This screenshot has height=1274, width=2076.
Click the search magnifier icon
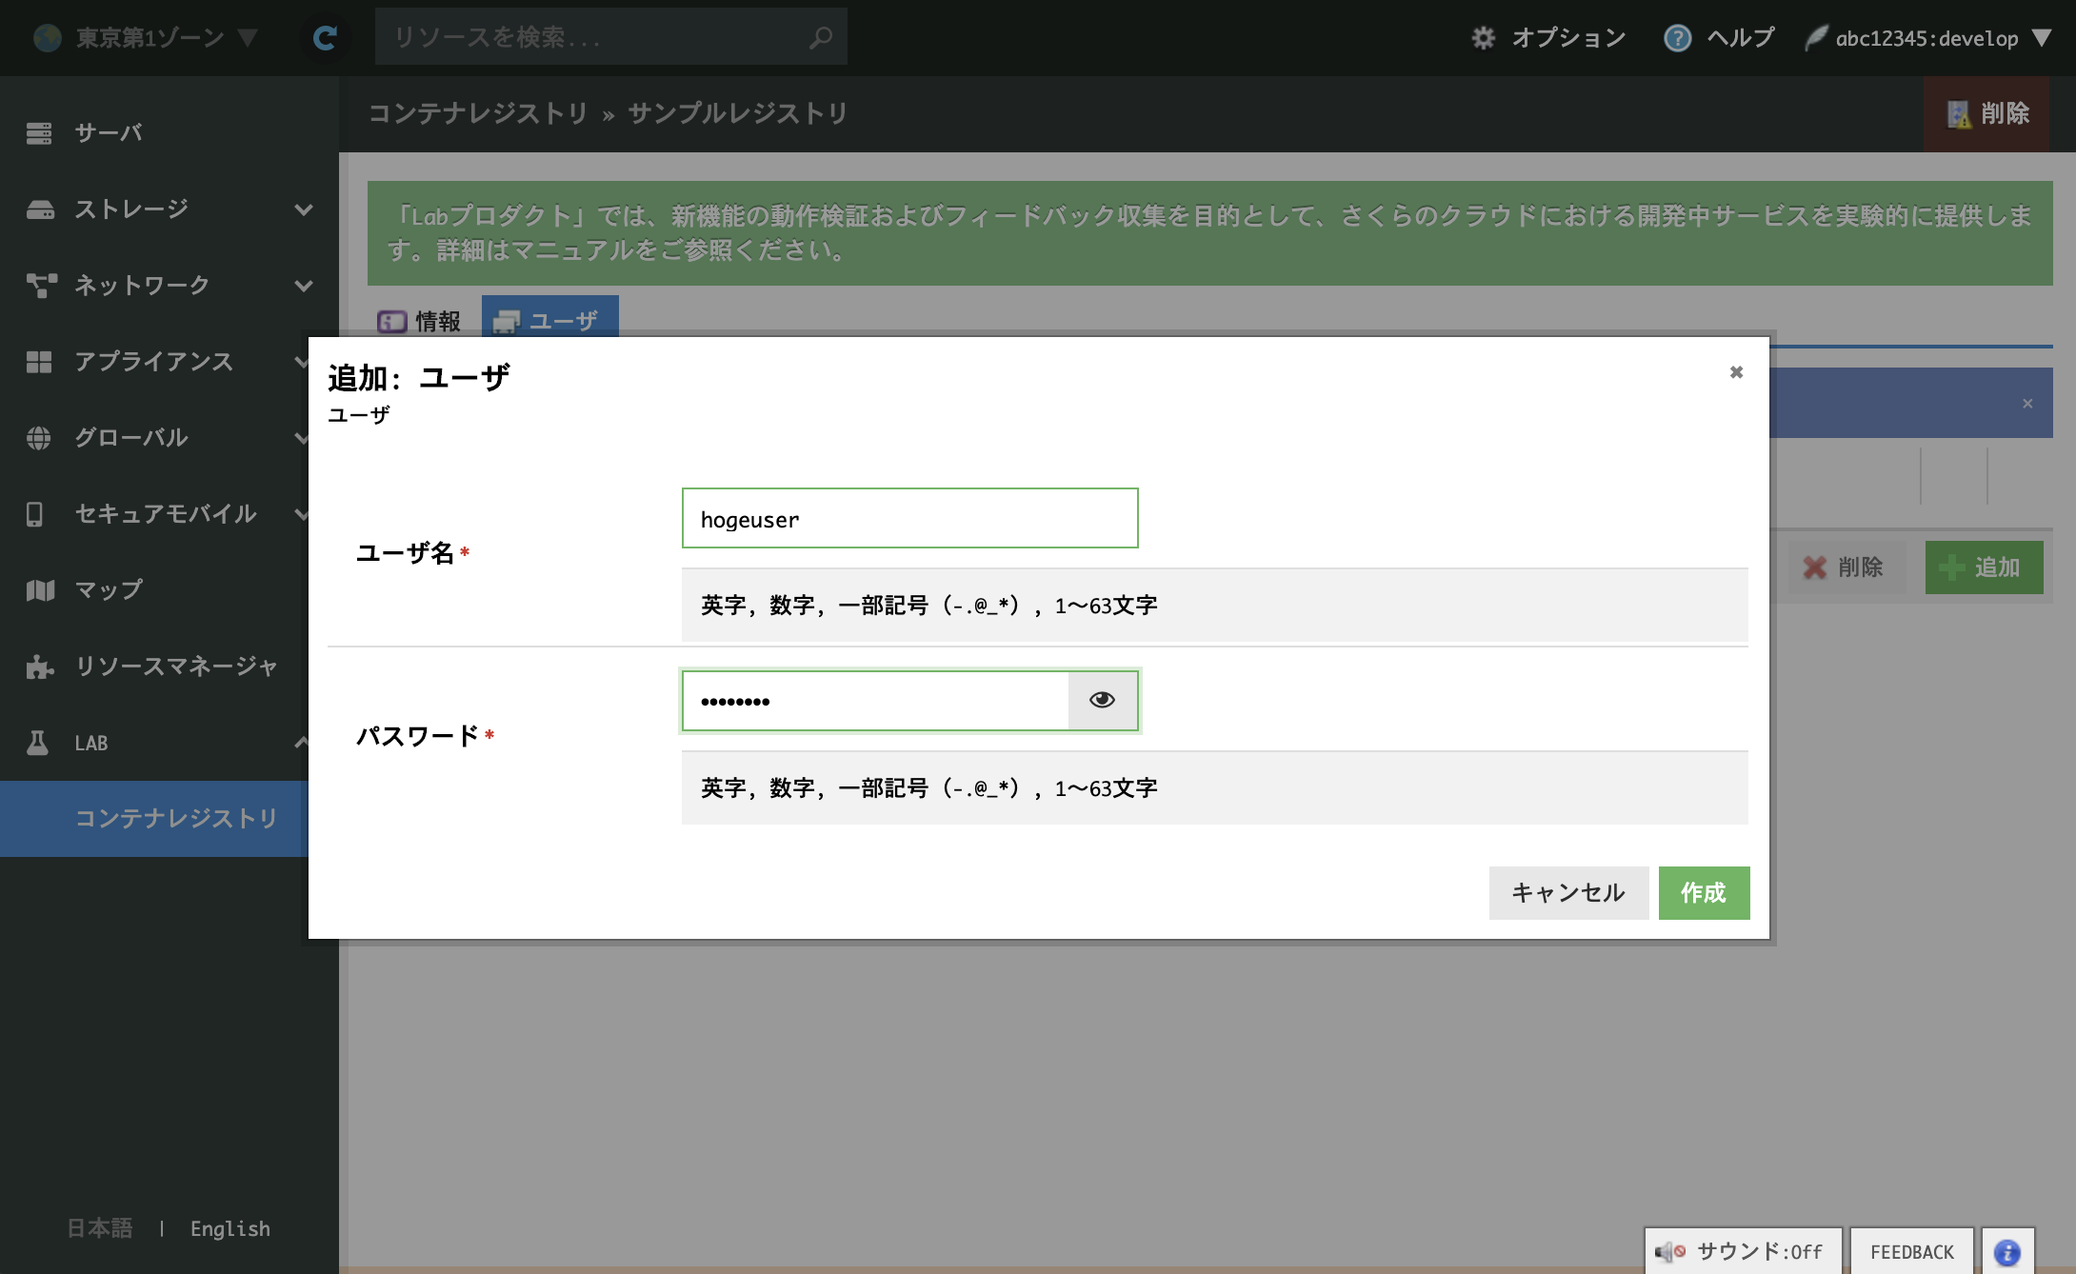point(820,37)
